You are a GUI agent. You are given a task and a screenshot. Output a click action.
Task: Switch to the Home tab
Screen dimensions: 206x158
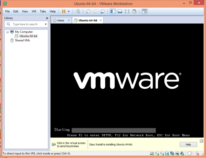point(61,20)
